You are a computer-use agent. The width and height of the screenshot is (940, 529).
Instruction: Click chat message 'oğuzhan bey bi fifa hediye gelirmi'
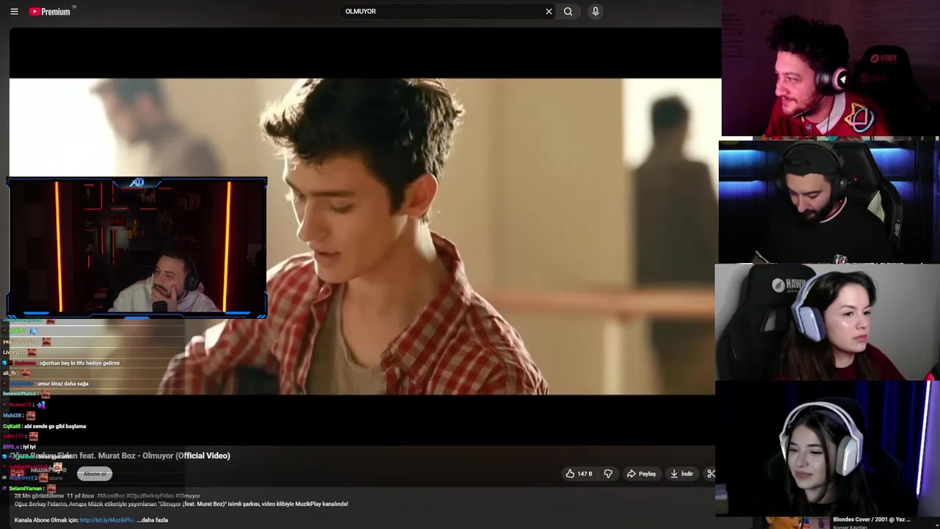pos(79,363)
